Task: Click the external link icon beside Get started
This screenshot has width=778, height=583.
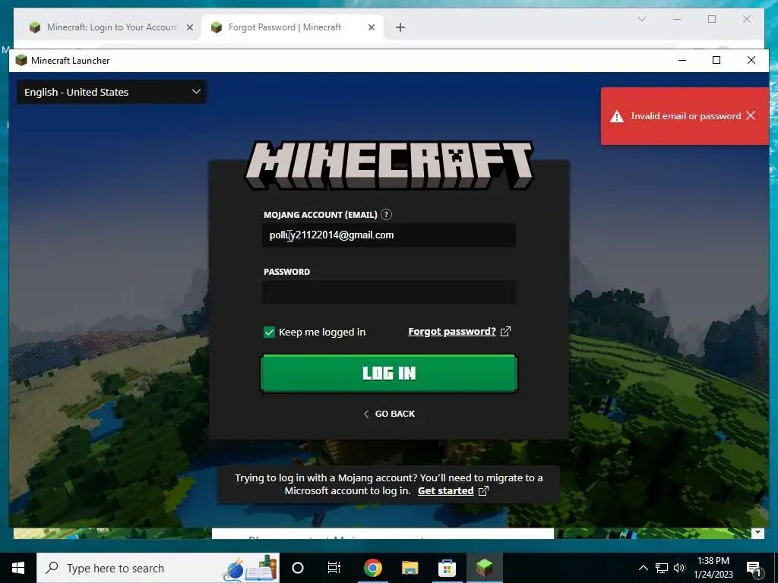Action: click(483, 491)
